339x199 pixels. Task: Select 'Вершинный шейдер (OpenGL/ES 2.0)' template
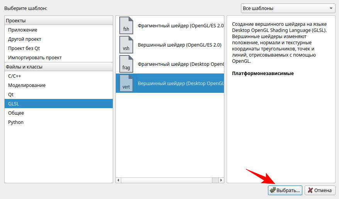(x=180, y=45)
